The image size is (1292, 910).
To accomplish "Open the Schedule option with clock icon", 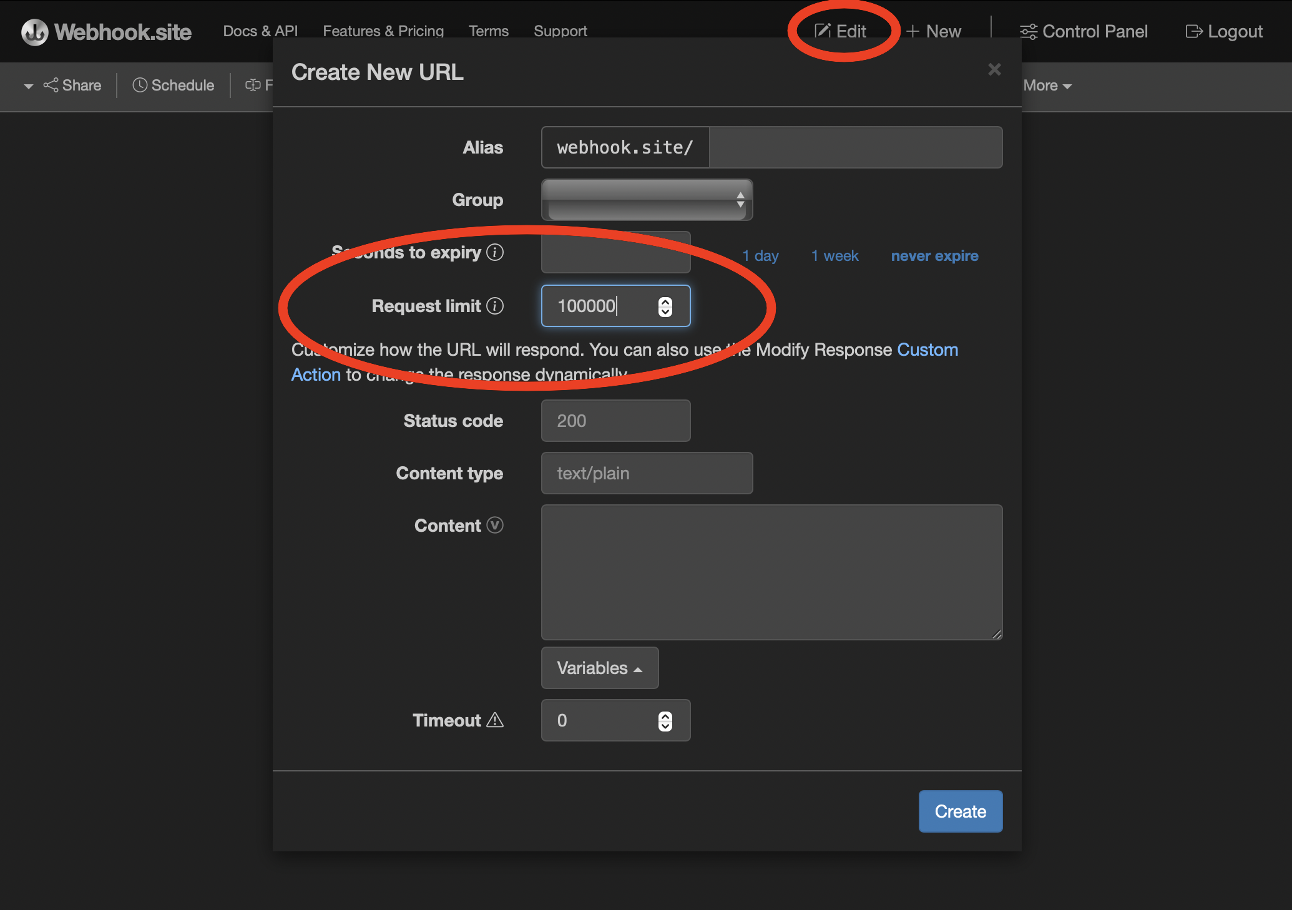I will pos(174,86).
